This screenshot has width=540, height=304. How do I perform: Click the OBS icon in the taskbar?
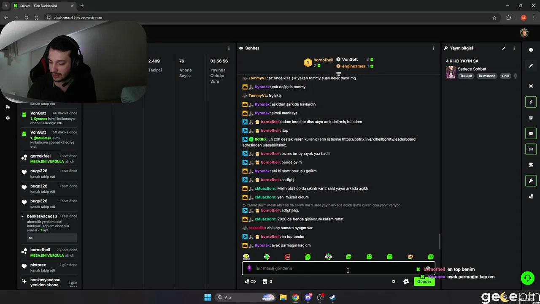point(320,297)
